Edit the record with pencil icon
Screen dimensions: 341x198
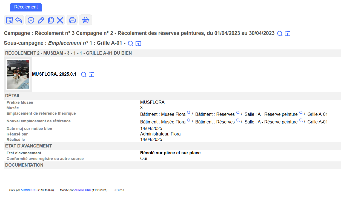click(41, 20)
